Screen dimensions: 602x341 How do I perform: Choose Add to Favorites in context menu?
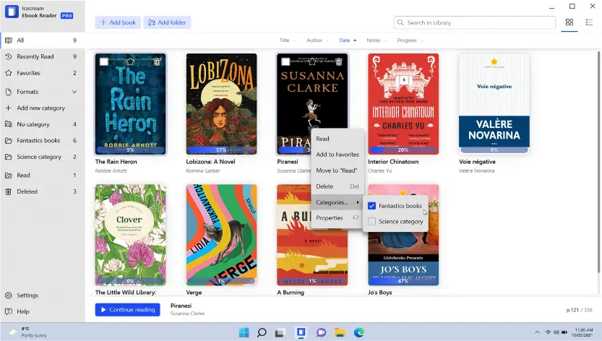click(337, 155)
